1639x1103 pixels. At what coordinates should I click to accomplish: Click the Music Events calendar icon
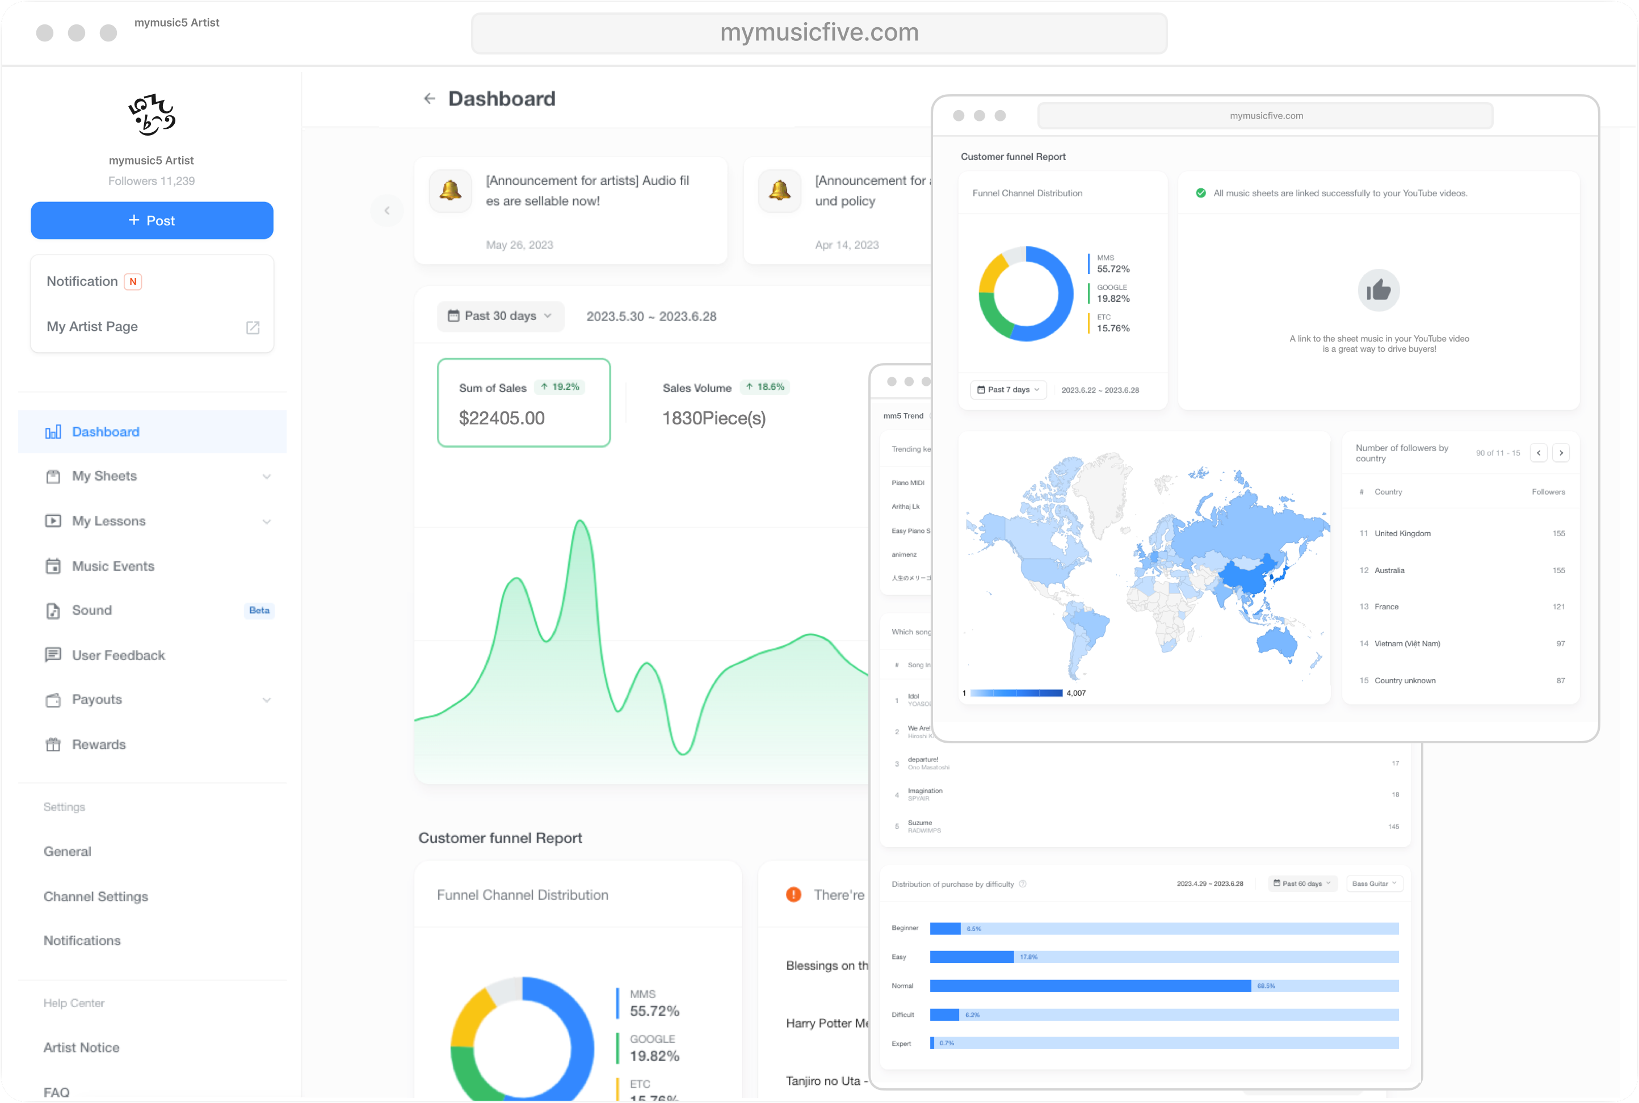coord(53,566)
